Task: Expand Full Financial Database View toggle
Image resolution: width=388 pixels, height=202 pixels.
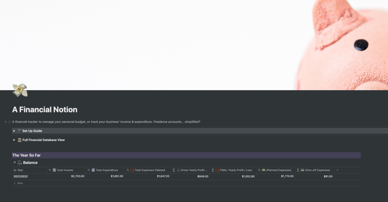Action: pos(14,140)
